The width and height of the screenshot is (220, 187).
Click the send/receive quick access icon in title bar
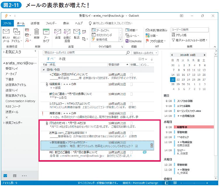tap(6, 16)
